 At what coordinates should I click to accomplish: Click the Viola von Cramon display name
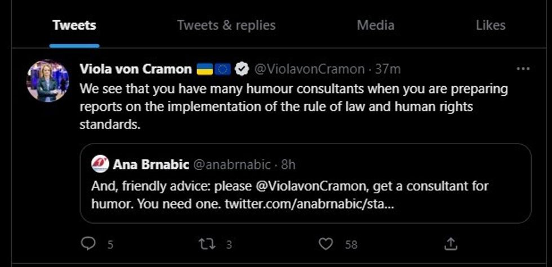tap(136, 69)
